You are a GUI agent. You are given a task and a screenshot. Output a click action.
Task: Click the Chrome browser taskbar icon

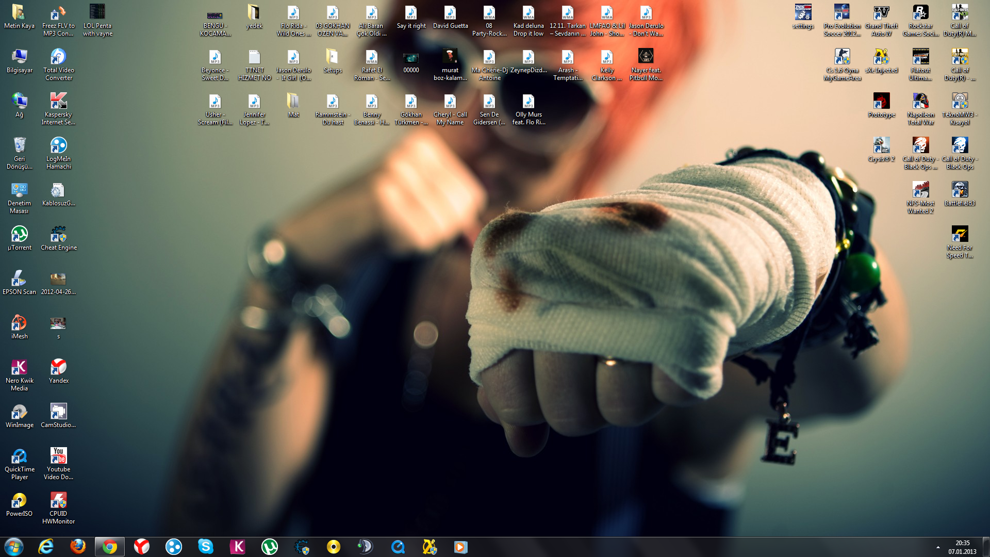(109, 546)
